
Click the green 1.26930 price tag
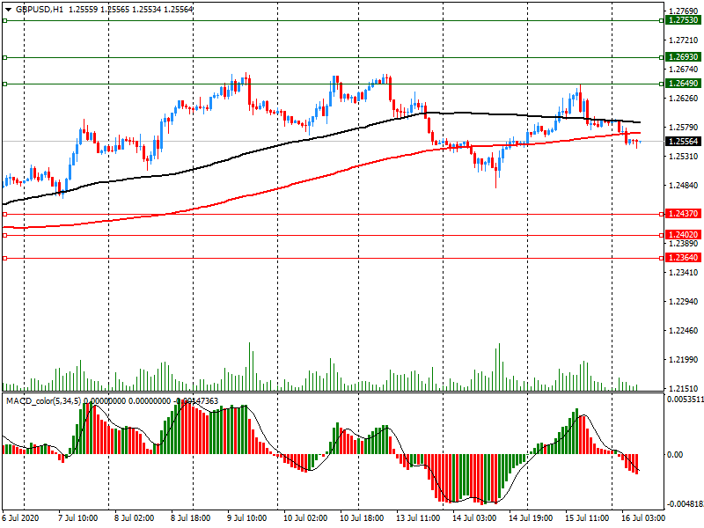click(683, 57)
